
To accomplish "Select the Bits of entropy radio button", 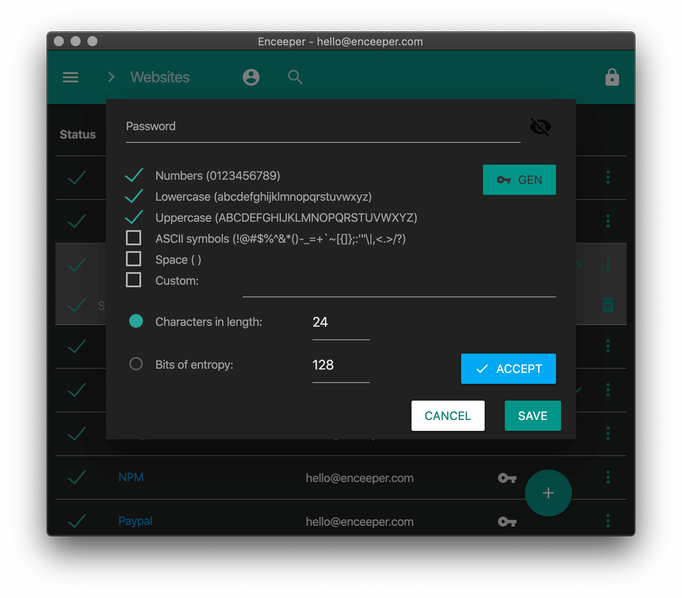I will (136, 364).
